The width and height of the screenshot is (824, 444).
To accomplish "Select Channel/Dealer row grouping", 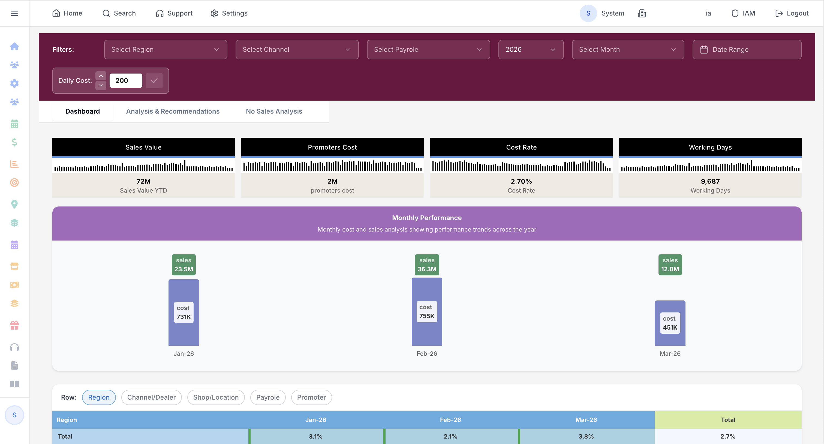I will 151,397.
